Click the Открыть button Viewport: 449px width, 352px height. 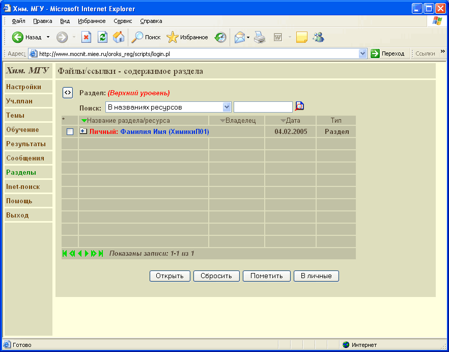(x=170, y=276)
